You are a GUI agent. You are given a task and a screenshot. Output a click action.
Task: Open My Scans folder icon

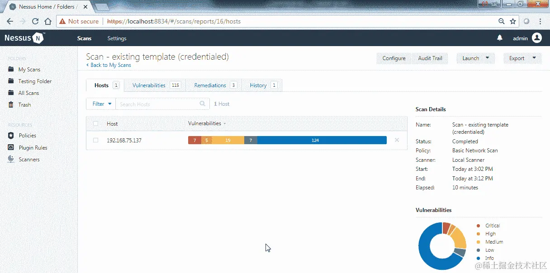(11, 69)
